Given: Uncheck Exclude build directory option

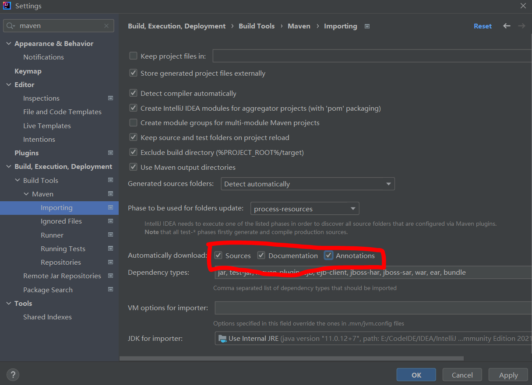Looking at the screenshot, I should coord(134,152).
